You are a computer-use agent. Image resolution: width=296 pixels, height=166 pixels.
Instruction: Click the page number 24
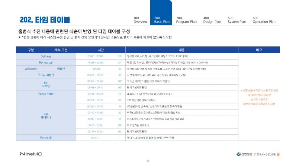pos(148,161)
